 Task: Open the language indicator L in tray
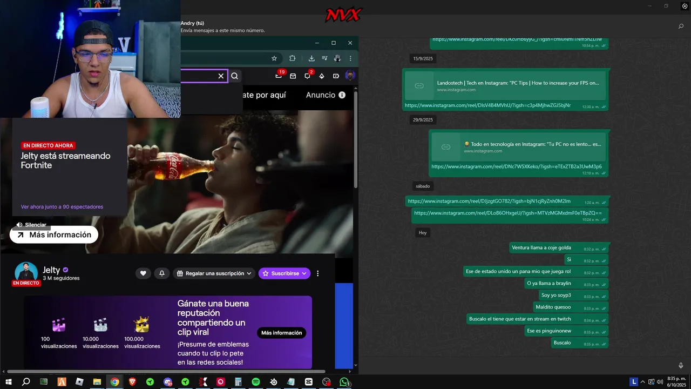[634, 382]
